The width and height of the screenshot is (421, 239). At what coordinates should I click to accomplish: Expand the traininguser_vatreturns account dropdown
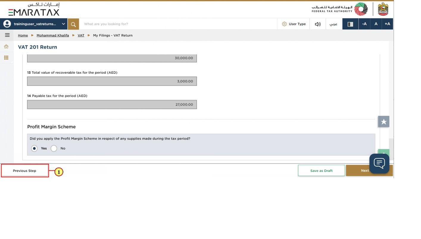pos(63,24)
